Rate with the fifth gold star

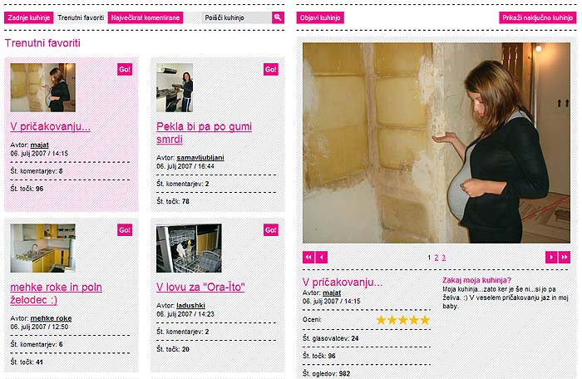tap(425, 320)
